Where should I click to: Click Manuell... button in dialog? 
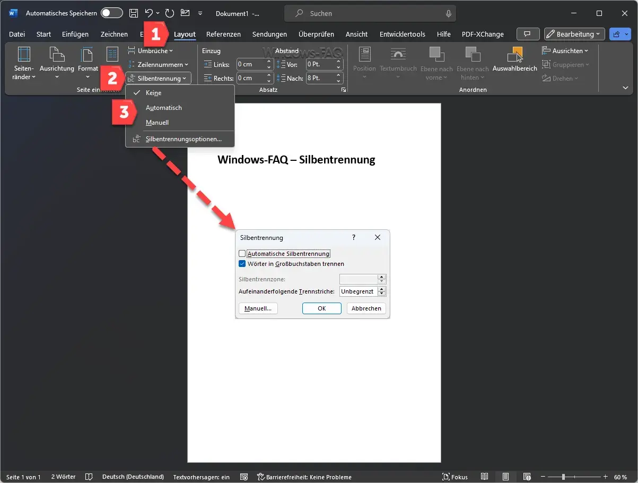click(258, 308)
